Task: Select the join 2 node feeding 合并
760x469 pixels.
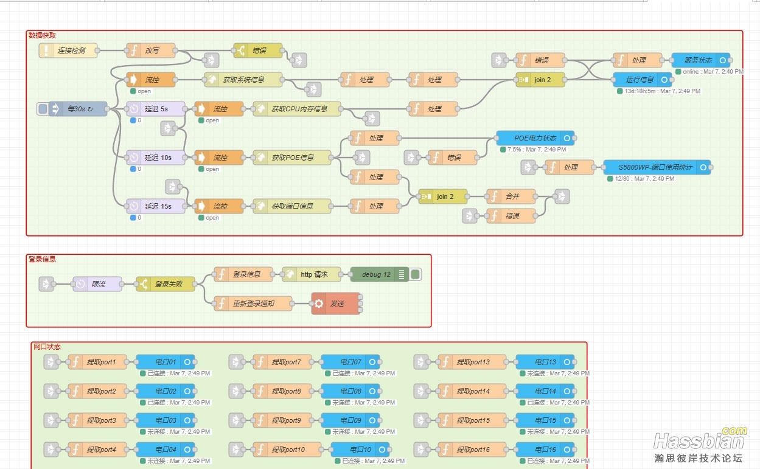Action: (443, 196)
